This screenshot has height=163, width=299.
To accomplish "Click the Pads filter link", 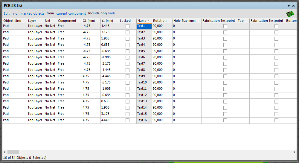I will point(112,13).
